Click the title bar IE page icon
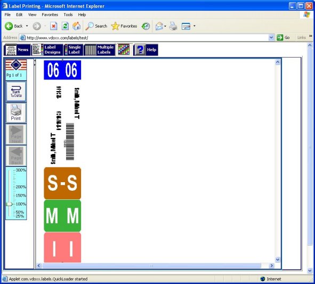315x284 pixels. 5,6
